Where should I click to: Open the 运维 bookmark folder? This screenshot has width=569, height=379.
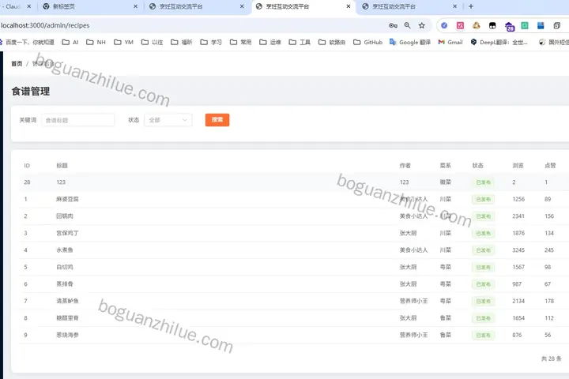[x=270, y=42]
